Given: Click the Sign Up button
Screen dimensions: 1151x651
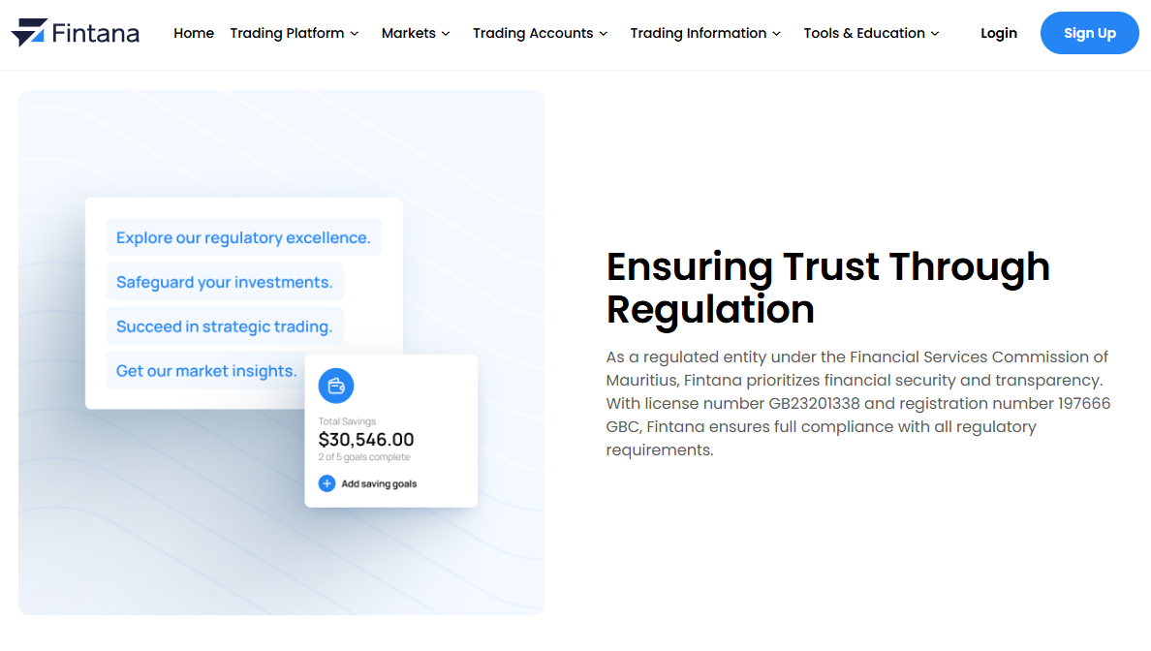Looking at the screenshot, I should pos(1089,32).
